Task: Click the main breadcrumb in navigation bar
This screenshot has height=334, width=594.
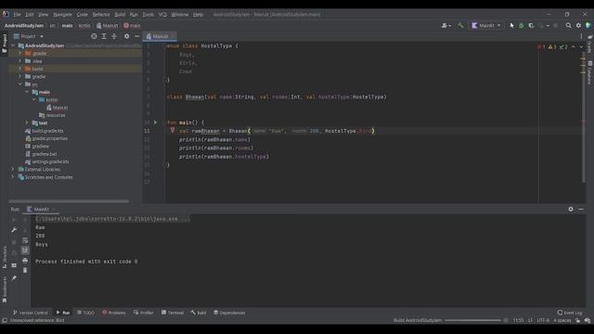Action: (67, 26)
